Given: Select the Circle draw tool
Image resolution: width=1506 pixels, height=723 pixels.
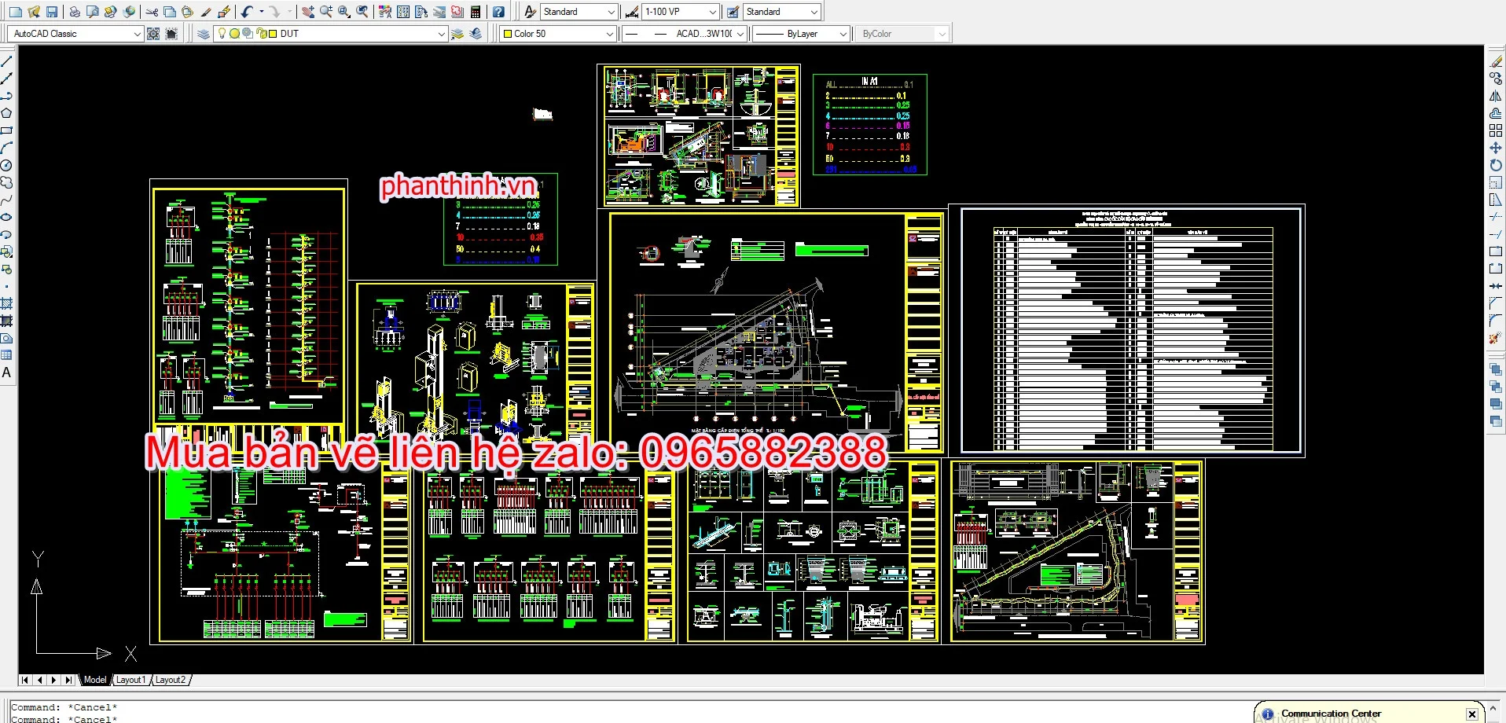Looking at the screenshot, I should tap(6, 165).
